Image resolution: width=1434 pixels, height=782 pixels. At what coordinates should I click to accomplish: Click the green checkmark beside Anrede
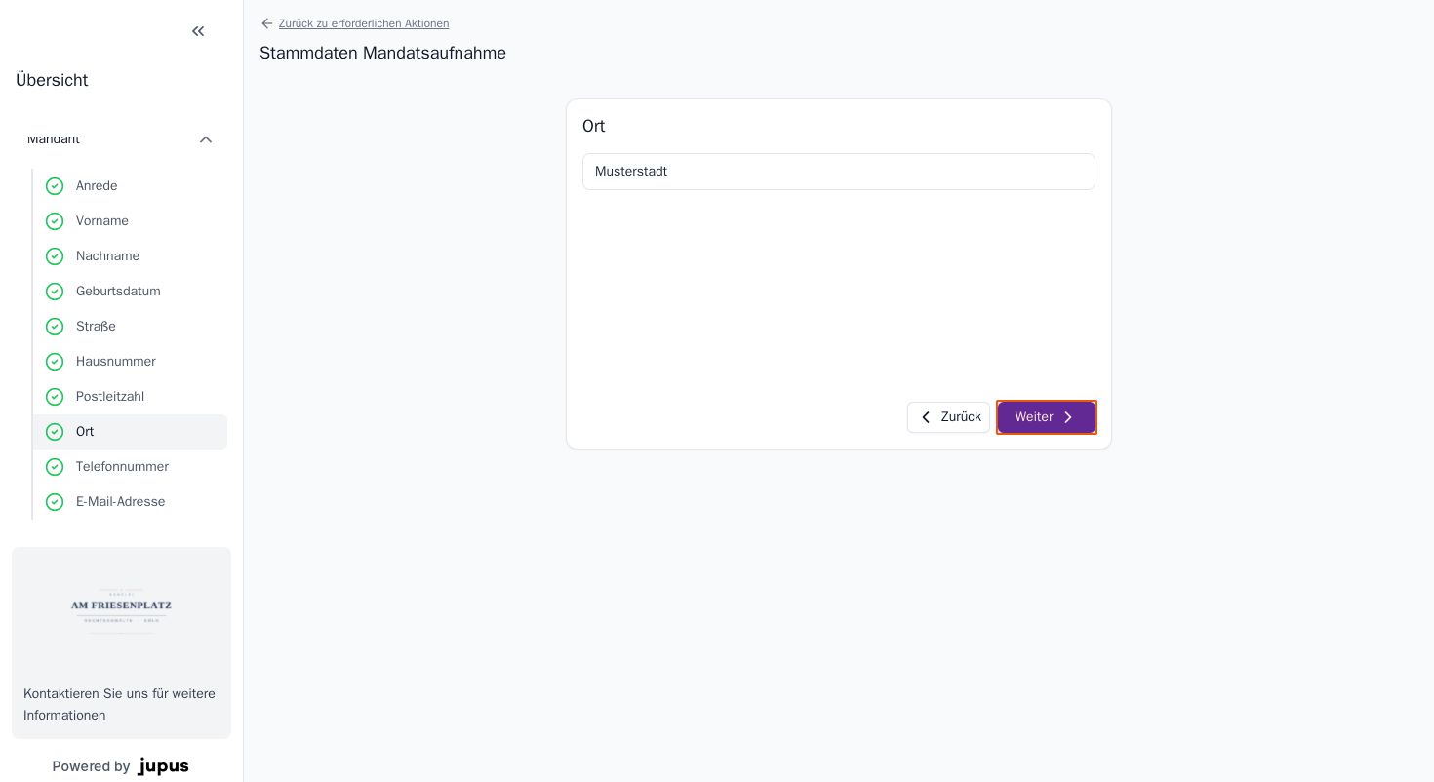pyautogui.click(x=55, y=186)
